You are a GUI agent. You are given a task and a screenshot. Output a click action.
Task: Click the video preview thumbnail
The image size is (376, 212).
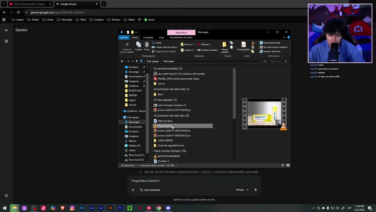(x=264, y=114)
